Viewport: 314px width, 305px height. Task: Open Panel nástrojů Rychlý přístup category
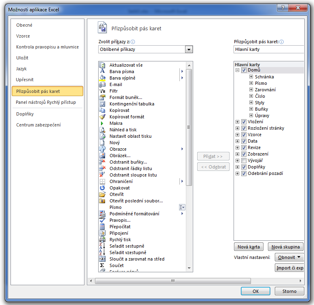[x=47, y=102]
